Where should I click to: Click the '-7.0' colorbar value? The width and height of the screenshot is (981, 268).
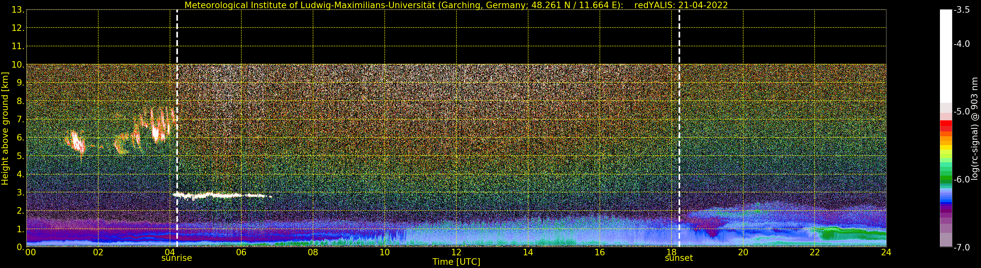click(x=961, y=247)
